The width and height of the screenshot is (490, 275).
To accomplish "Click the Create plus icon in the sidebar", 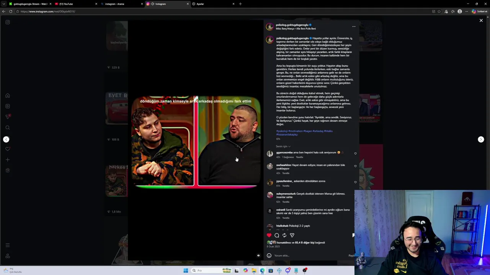I will 8,160.
